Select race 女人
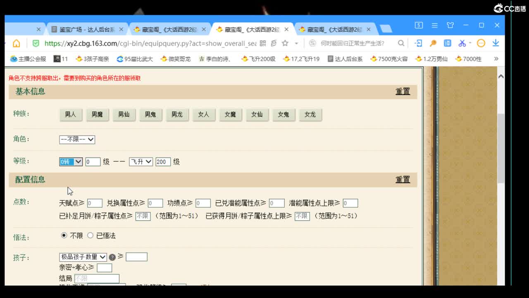529x298 pixels. click(x=204, y=115)
